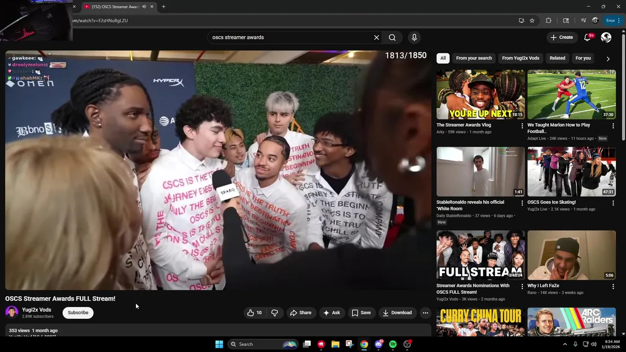Click the main video player

[x=218, y=170]
